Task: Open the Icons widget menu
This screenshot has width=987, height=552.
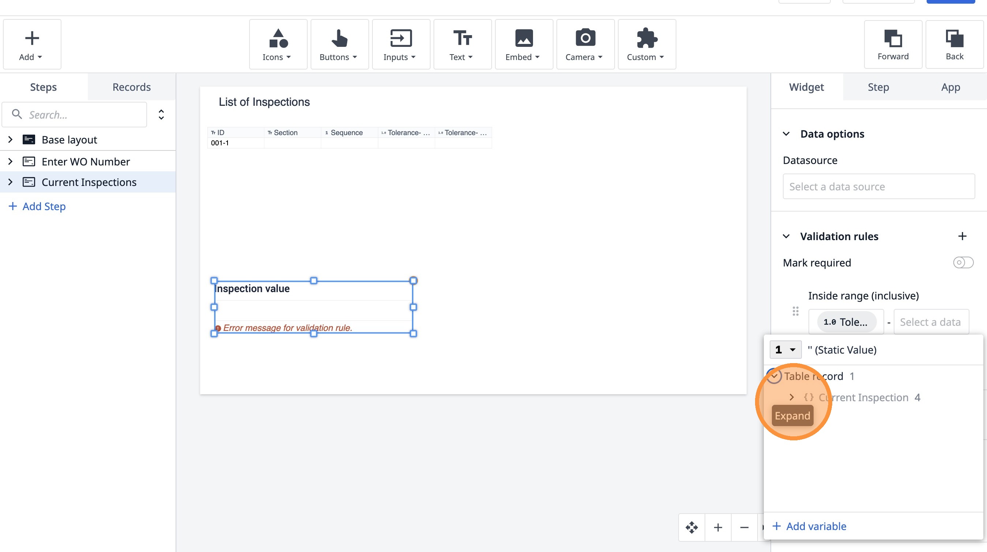Action: click(x=278, y=44)
